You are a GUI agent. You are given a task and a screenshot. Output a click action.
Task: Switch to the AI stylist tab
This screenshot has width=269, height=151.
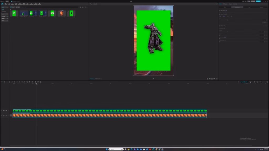(235, 4)
